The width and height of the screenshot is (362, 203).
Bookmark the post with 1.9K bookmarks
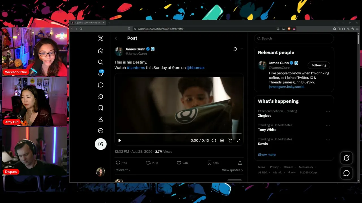[x=213, y=163]
